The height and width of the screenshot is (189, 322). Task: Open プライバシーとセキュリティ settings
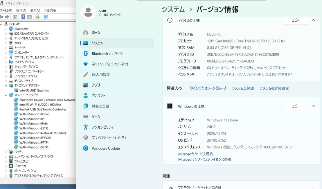click(x=109, y=138)
